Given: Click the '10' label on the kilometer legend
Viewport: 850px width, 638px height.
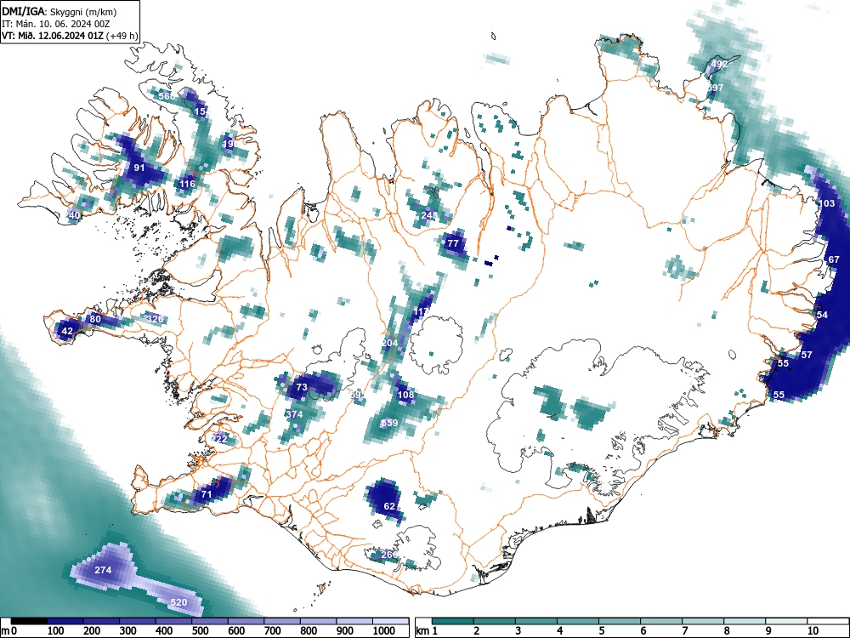Looking at the screenshot, I should pos(812,630).
